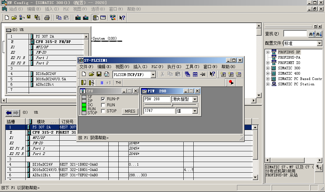Click the PIW 288 value slider

pos(172,105)
